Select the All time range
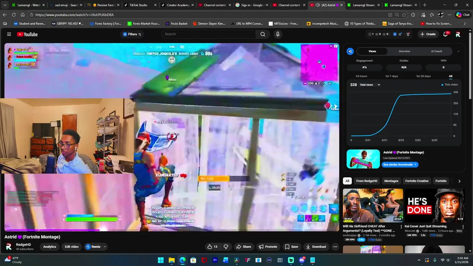Viewport: 473px width, 266px height. click(x=450, y=76)
